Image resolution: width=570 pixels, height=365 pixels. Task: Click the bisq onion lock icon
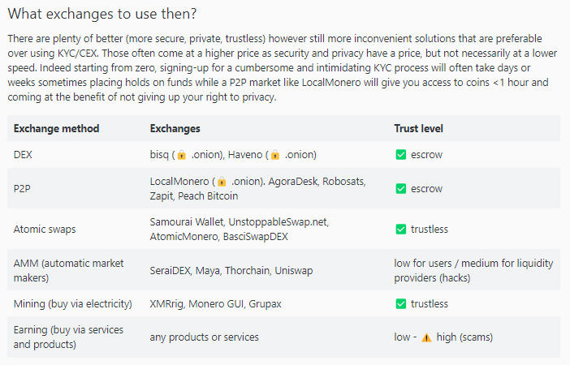[x=182, y=155]
